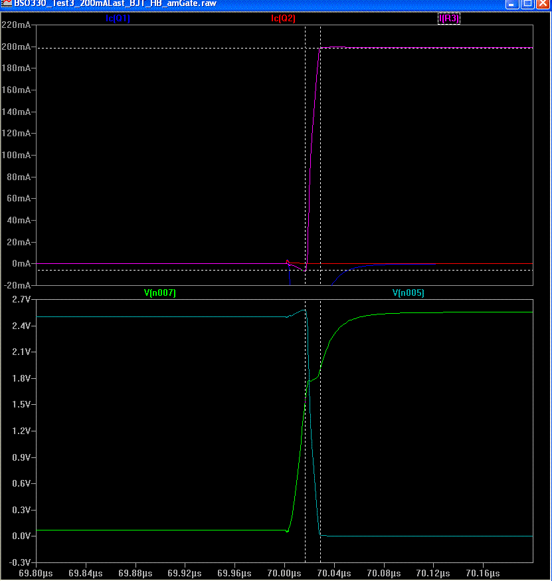Viewport: 552px width, 581px height.
Task: Click the Ic(Q1) trace label
Action: [118, 18]
